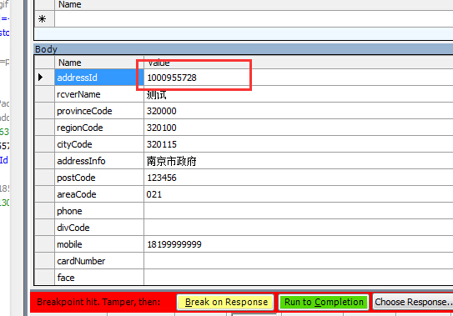Viewport: 453px width, 316px height.
Task: Select the addressId name cell
Action: point(99,78)
